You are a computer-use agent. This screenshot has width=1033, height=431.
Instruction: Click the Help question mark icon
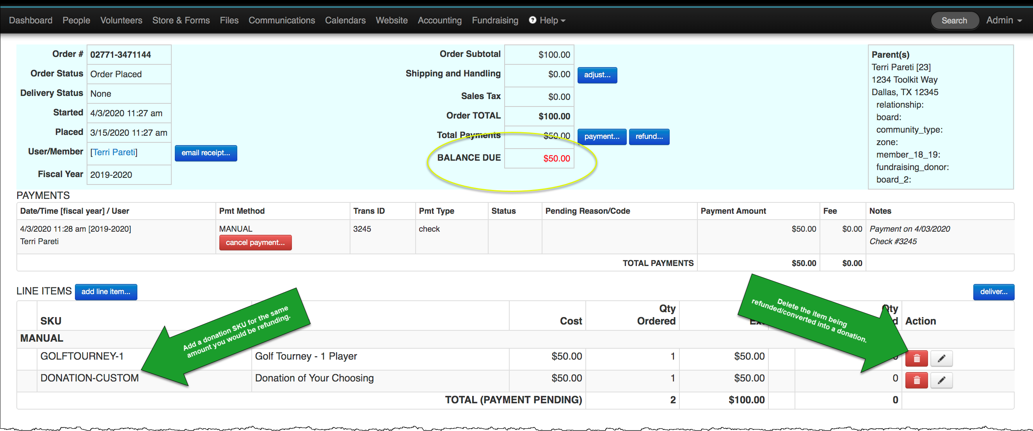click(532, 20)
